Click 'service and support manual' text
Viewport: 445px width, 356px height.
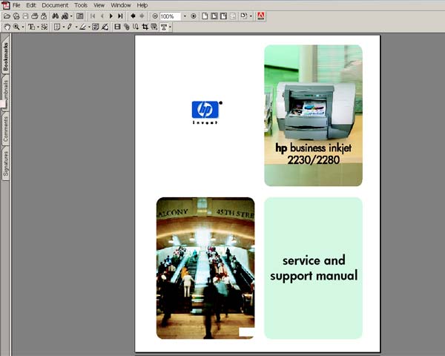[x=314, y=268]
